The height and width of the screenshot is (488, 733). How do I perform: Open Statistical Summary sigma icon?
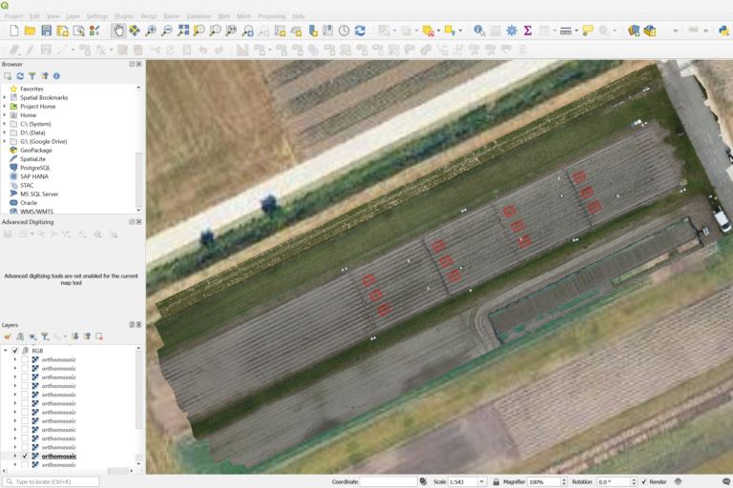(527, 30)
